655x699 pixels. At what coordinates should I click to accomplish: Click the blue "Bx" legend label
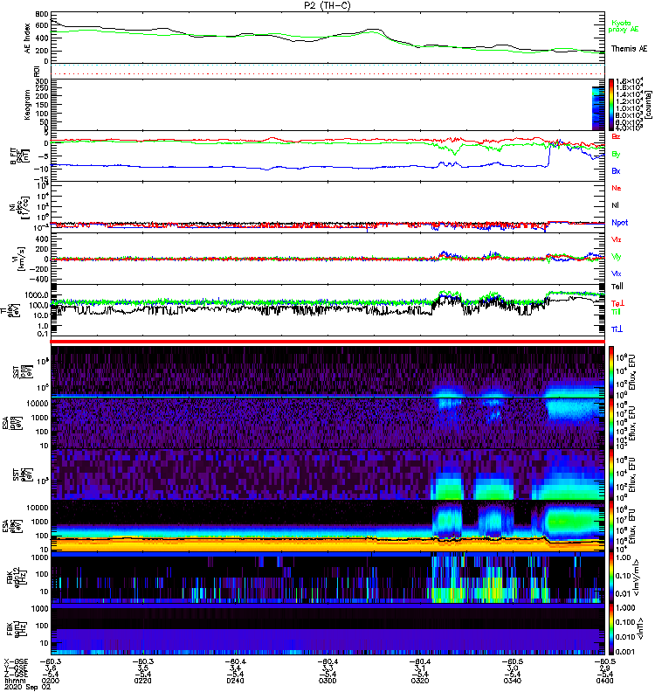coord(616,171)
